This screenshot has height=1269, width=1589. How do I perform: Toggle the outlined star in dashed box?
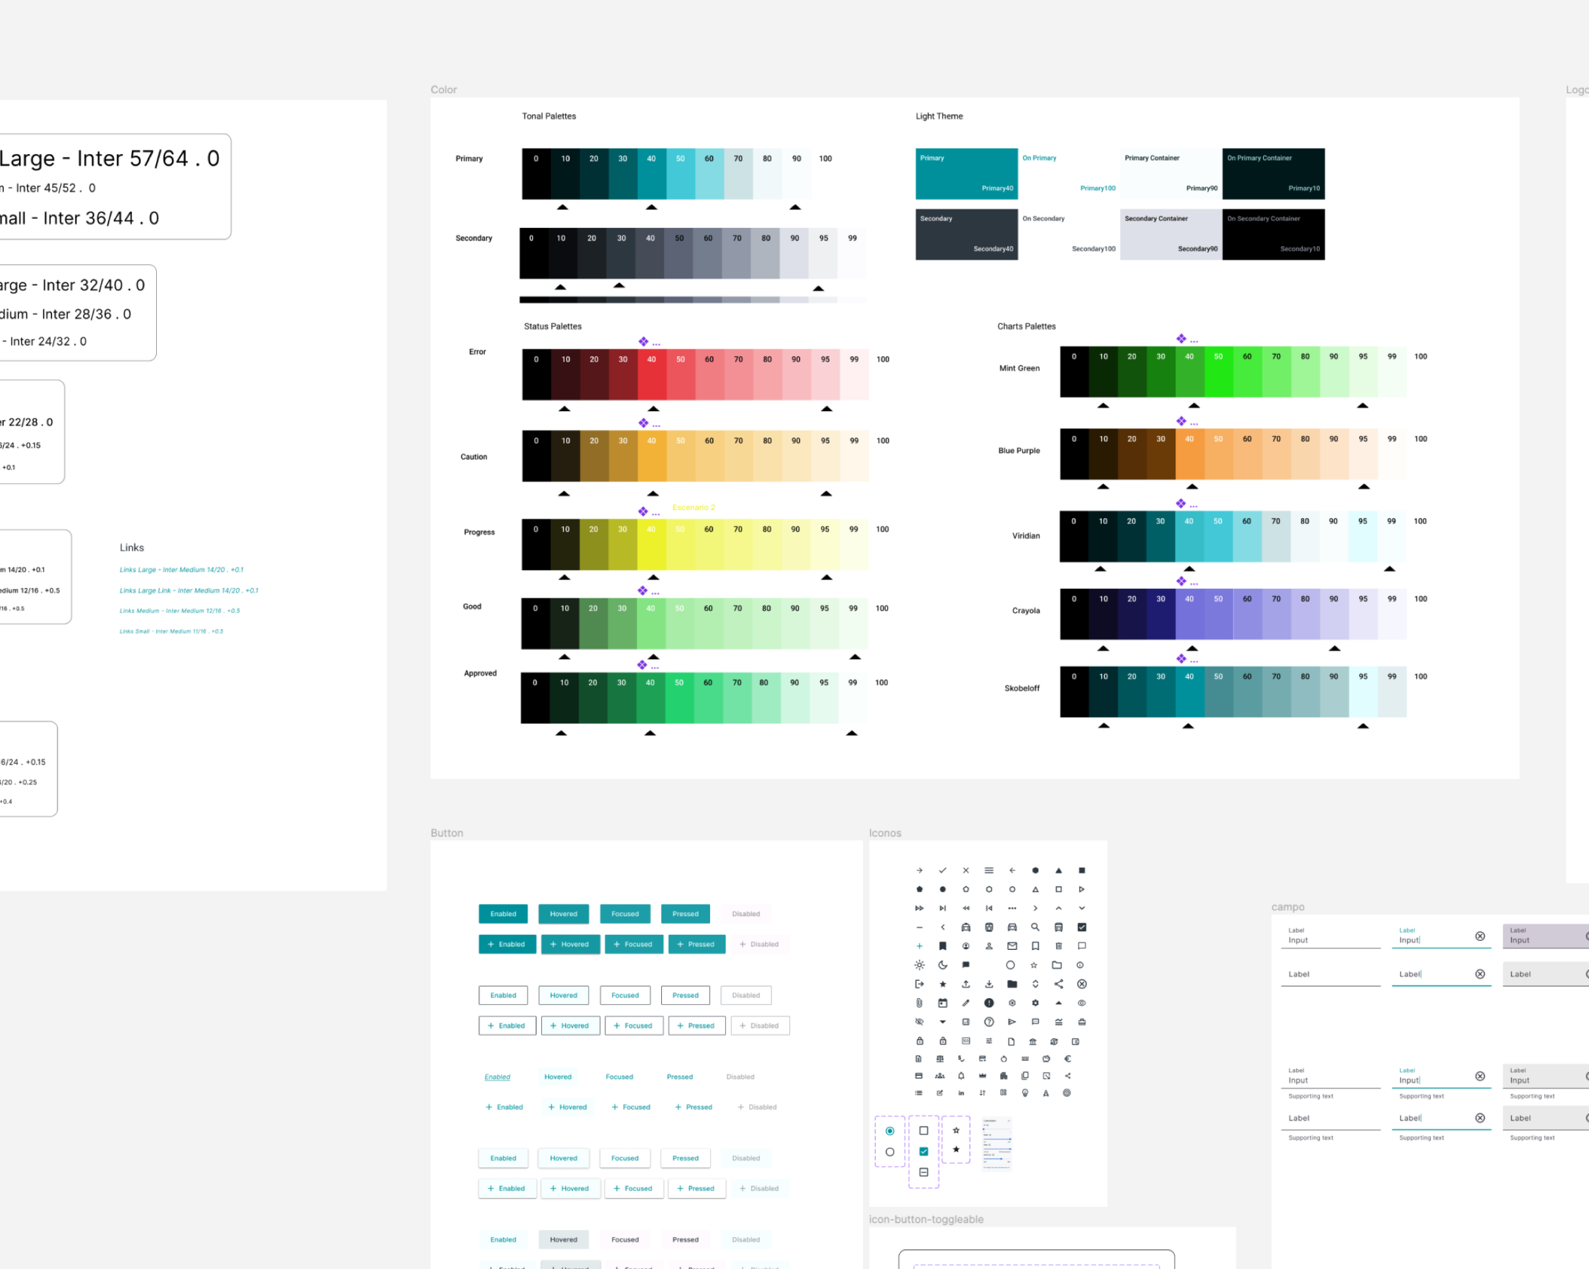(956, 1131)
